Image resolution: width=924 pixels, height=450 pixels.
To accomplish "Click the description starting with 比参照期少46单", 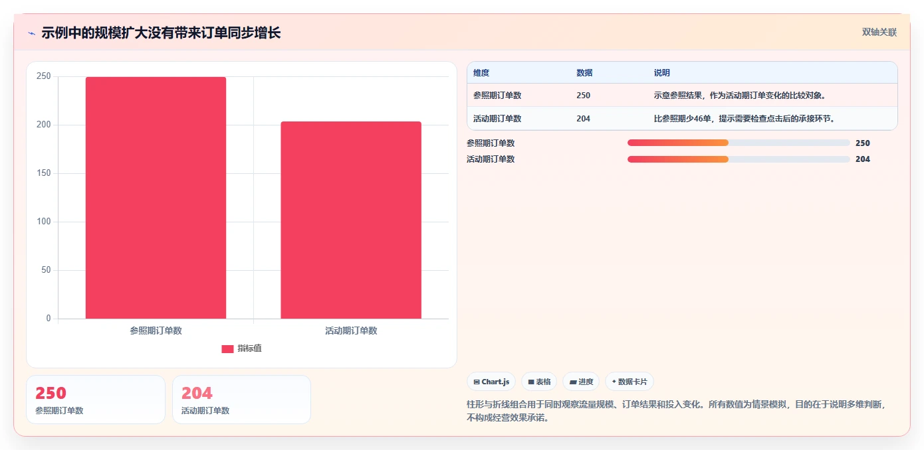I will 745,119.
